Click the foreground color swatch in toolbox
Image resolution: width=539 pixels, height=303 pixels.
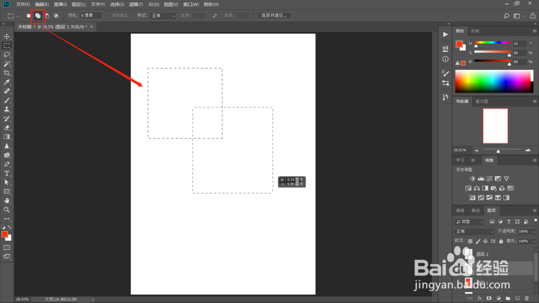[4, 234]
